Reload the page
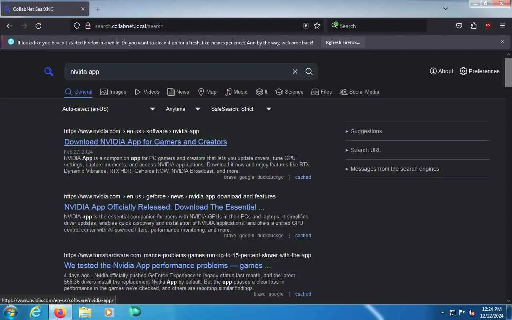This screenshot has width=512, height=320. [38, 26]
